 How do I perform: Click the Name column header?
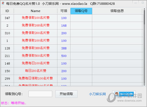pyautogui.click(x=36, y=11)
